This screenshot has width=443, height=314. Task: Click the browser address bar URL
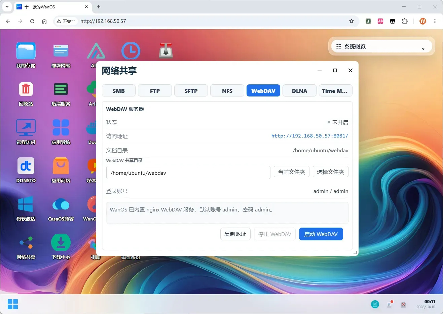click(103, 21)
